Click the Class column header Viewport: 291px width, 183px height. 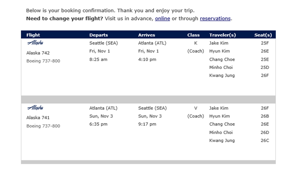193,35
